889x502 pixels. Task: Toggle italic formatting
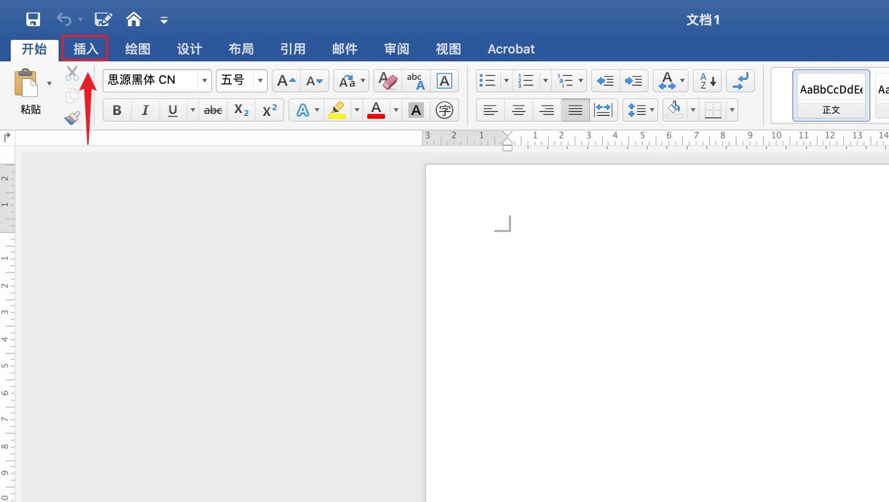[146, 110]
